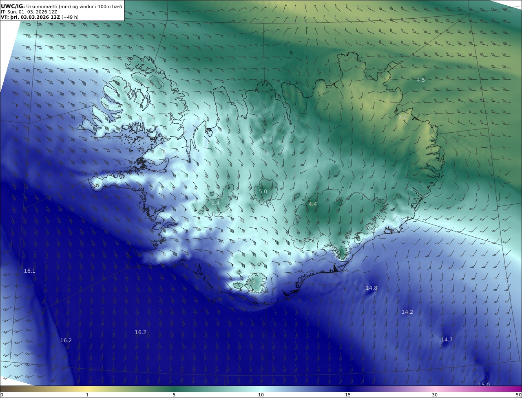The image size is (522, 398).
Task: Click the 'VT: þri. 03.03.2026 13Z (+49 h)' line
Action: 40,17
